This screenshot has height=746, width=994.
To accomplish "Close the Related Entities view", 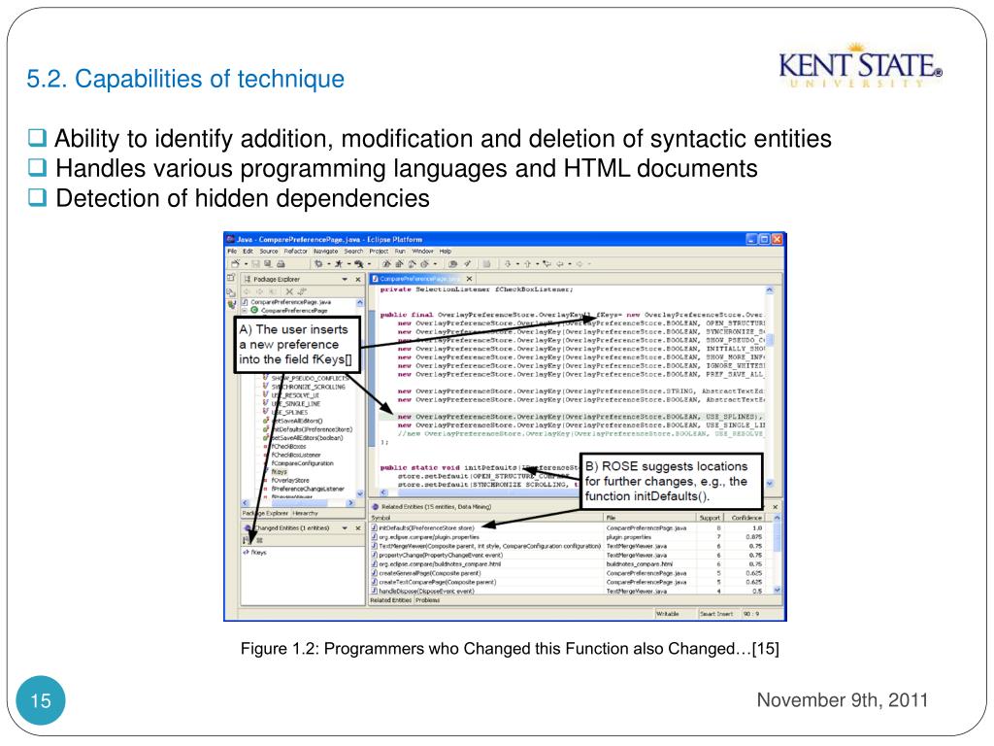I will tap(775, 507).
